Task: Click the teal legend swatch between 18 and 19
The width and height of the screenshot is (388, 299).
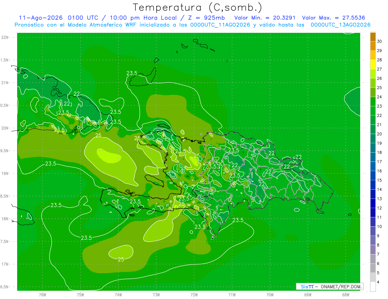Action: tap(373, 148)
